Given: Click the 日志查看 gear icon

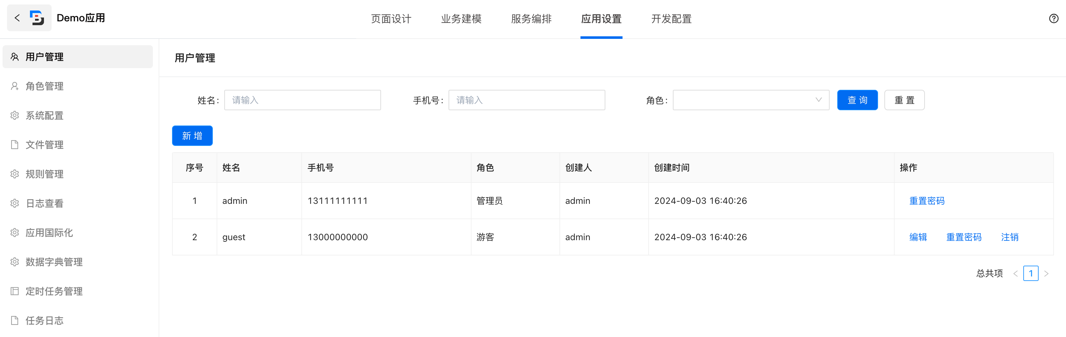Looking at the screenshot, I should point(14,204).
